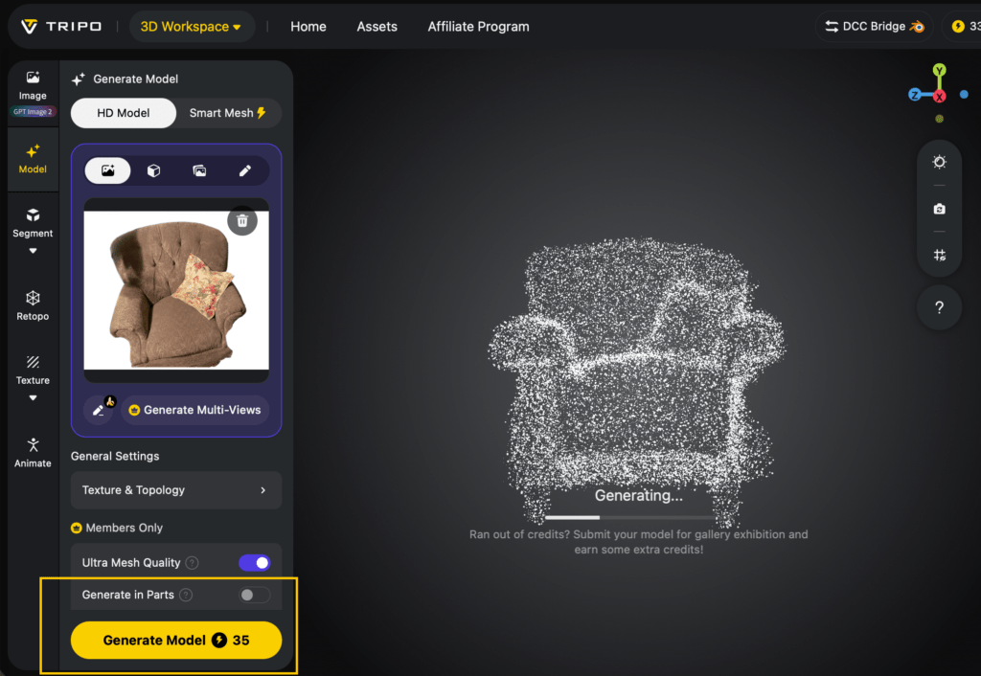Click the Y axis on gizmo
Viewport: 981px width, 676px height.
(939, 70)
